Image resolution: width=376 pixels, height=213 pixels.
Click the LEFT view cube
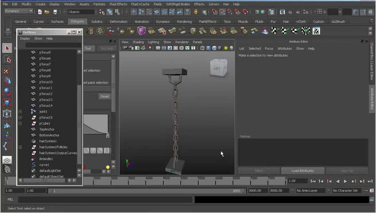(218, 68)
